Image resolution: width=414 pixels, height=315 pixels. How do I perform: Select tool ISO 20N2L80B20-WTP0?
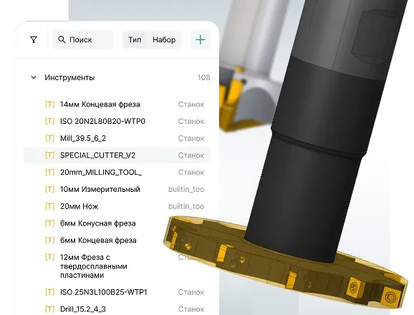coord(102,121)
